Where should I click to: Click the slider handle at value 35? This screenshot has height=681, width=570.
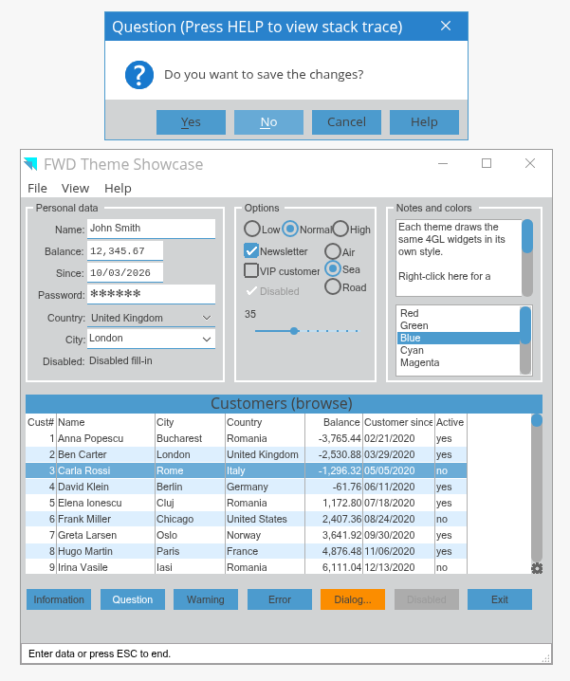tap(294, 331)
